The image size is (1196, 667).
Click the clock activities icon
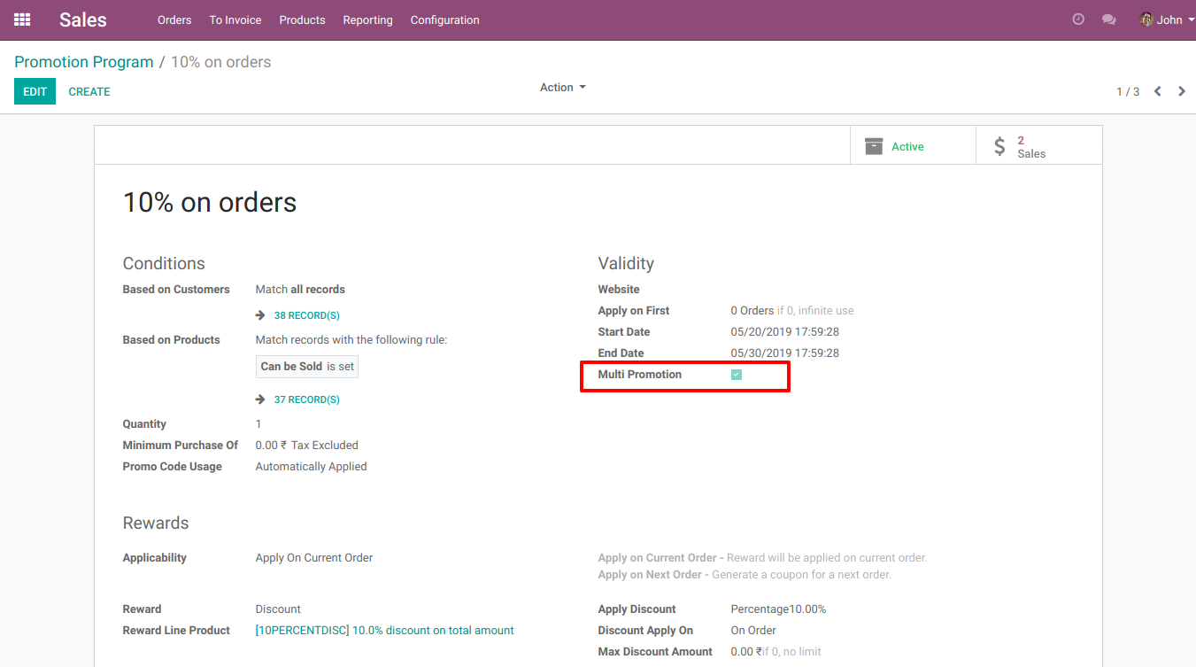1078,19
